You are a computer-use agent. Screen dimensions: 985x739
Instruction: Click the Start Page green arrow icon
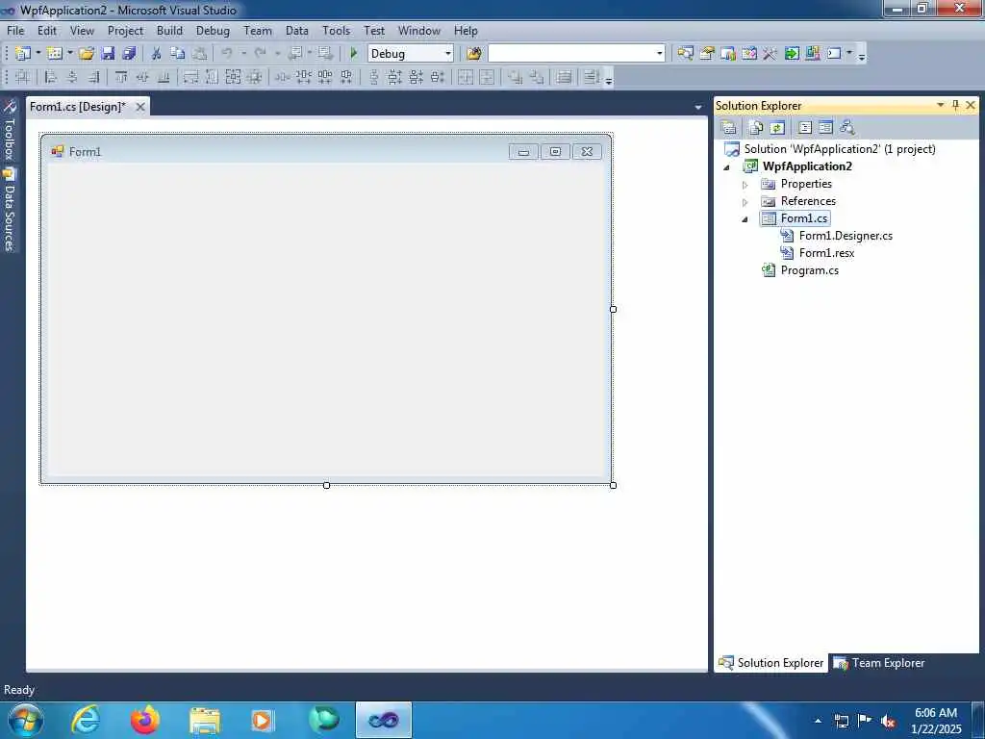pos(792,54)
